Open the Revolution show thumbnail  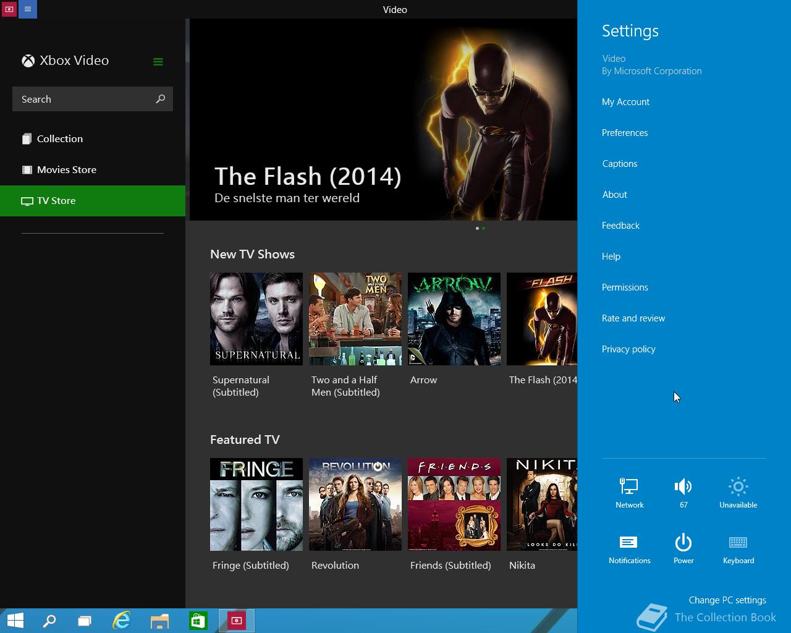[x=355, y=504]
